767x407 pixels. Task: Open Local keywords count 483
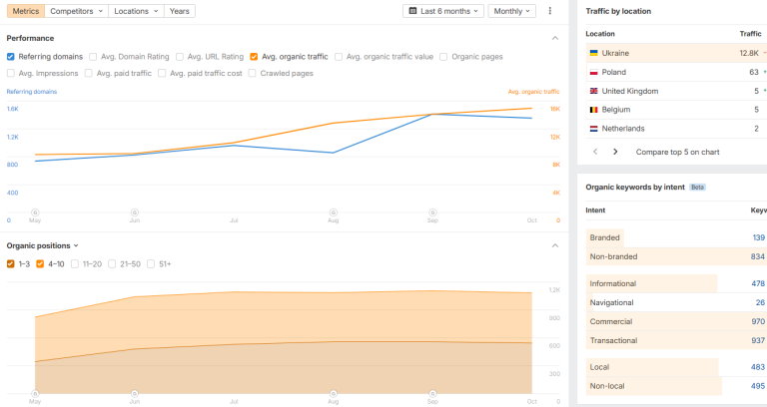pos(758,367)
